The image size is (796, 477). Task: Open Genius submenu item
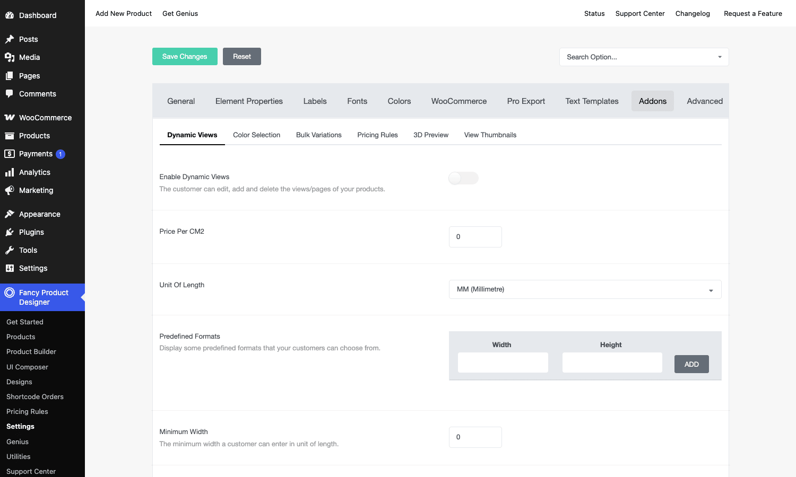point(18,441)
